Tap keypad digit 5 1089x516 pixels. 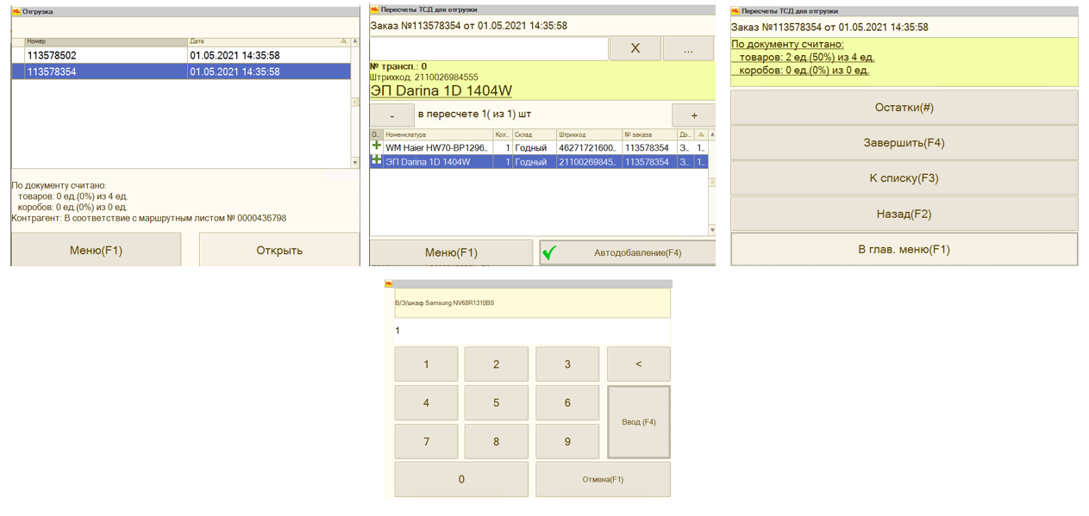click(496, 403)
